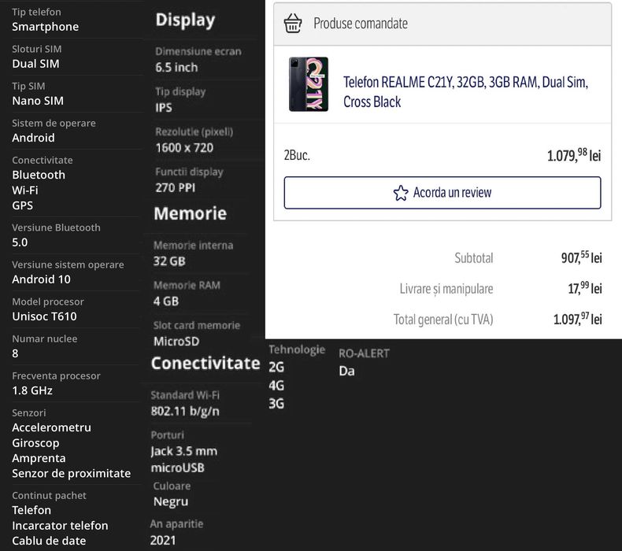622x551 pixels.
Task: Click the shopping basket icon
Action: click(x=294, y=23)
